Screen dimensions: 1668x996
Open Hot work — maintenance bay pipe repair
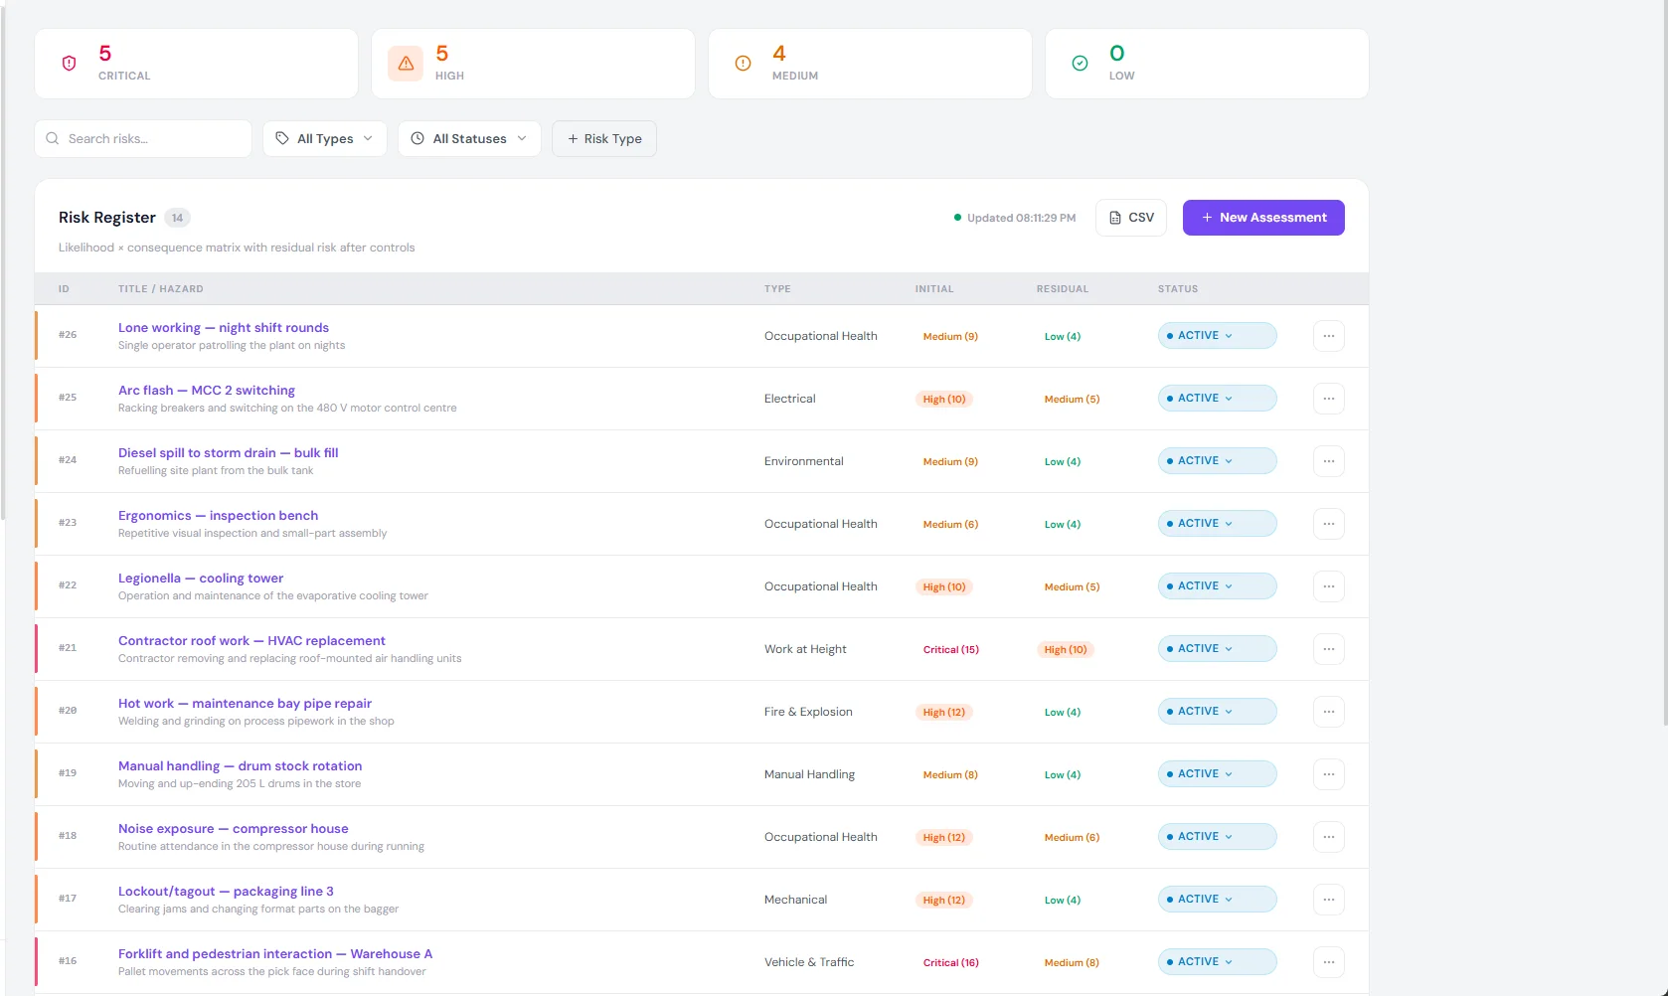245,704
